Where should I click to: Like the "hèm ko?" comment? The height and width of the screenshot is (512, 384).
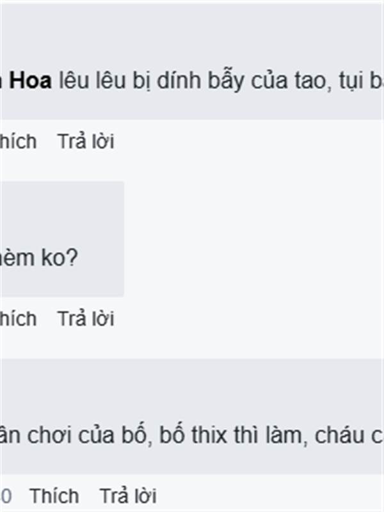click(18, 319)
